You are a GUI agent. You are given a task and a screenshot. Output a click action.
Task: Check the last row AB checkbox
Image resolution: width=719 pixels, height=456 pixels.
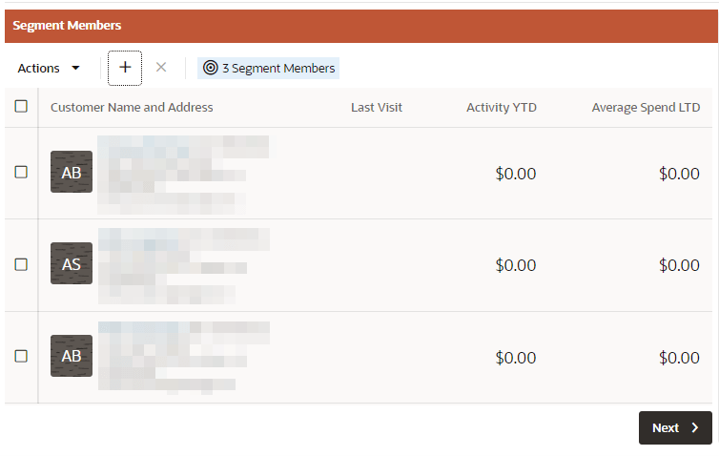click(21, 357)
